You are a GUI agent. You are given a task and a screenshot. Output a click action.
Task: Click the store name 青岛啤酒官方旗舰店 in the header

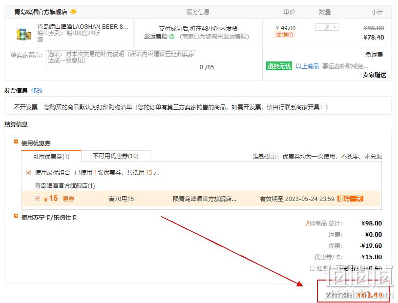tap(41, 12)
